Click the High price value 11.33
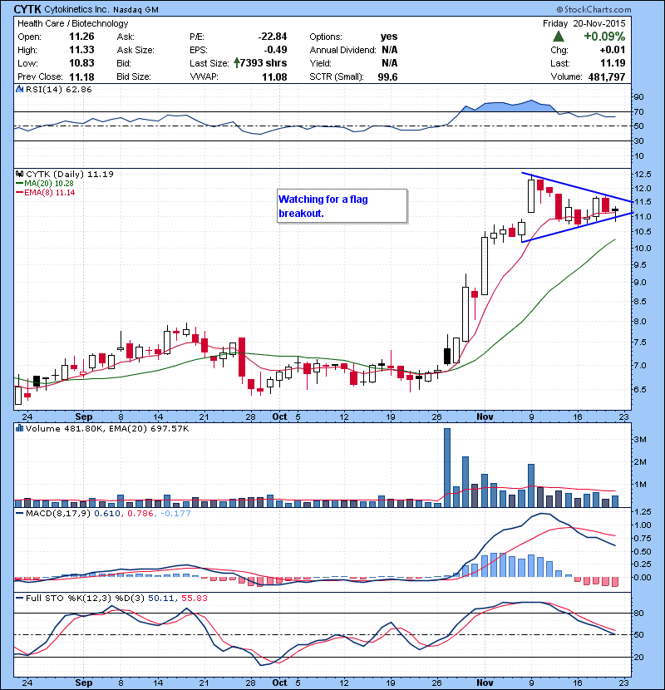Screen dimensions: 665x690 81,50
